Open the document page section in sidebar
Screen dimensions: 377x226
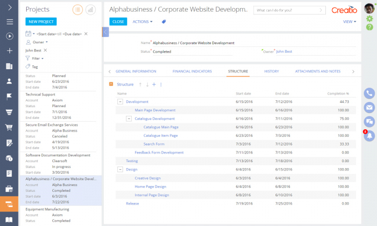coord(9,173)
